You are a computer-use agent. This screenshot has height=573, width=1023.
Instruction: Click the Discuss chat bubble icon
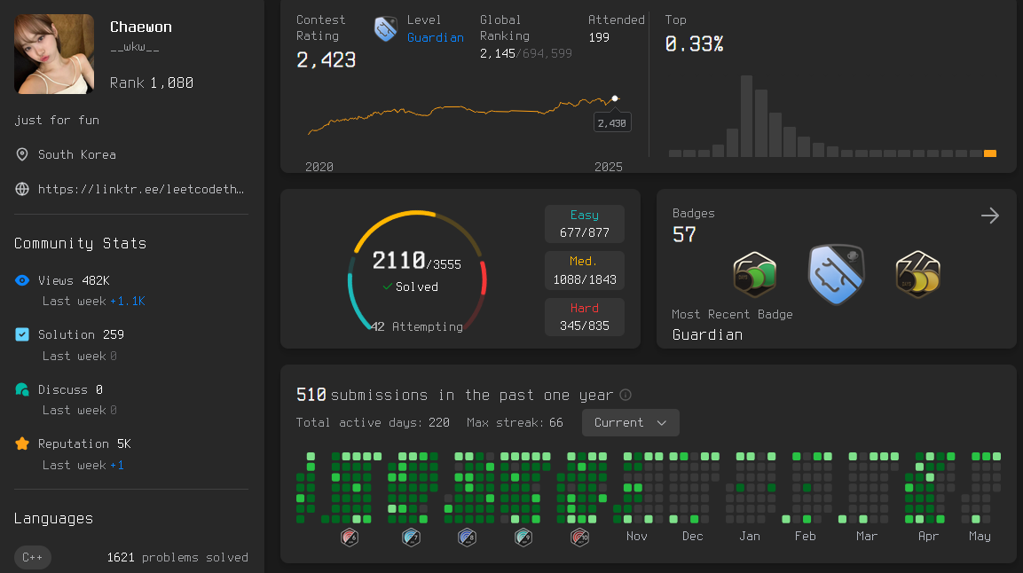pos(22,389)
